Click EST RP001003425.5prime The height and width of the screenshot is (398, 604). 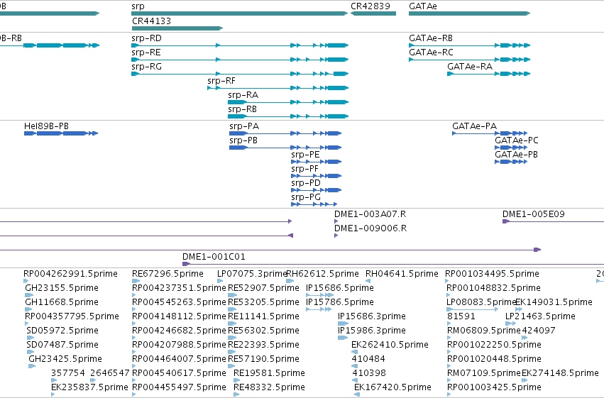click(449, 395)
